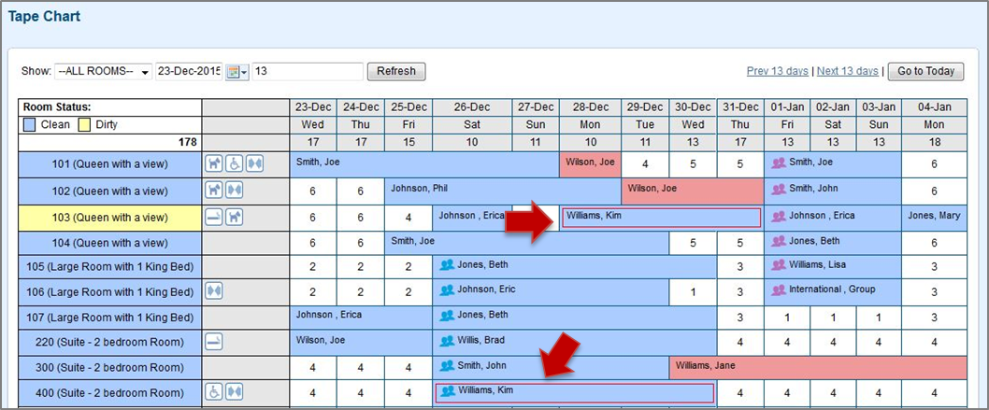989x410 pixels.
Task: Select dirty room 103 (Queen with a view) label
Action: click(110, 218)
